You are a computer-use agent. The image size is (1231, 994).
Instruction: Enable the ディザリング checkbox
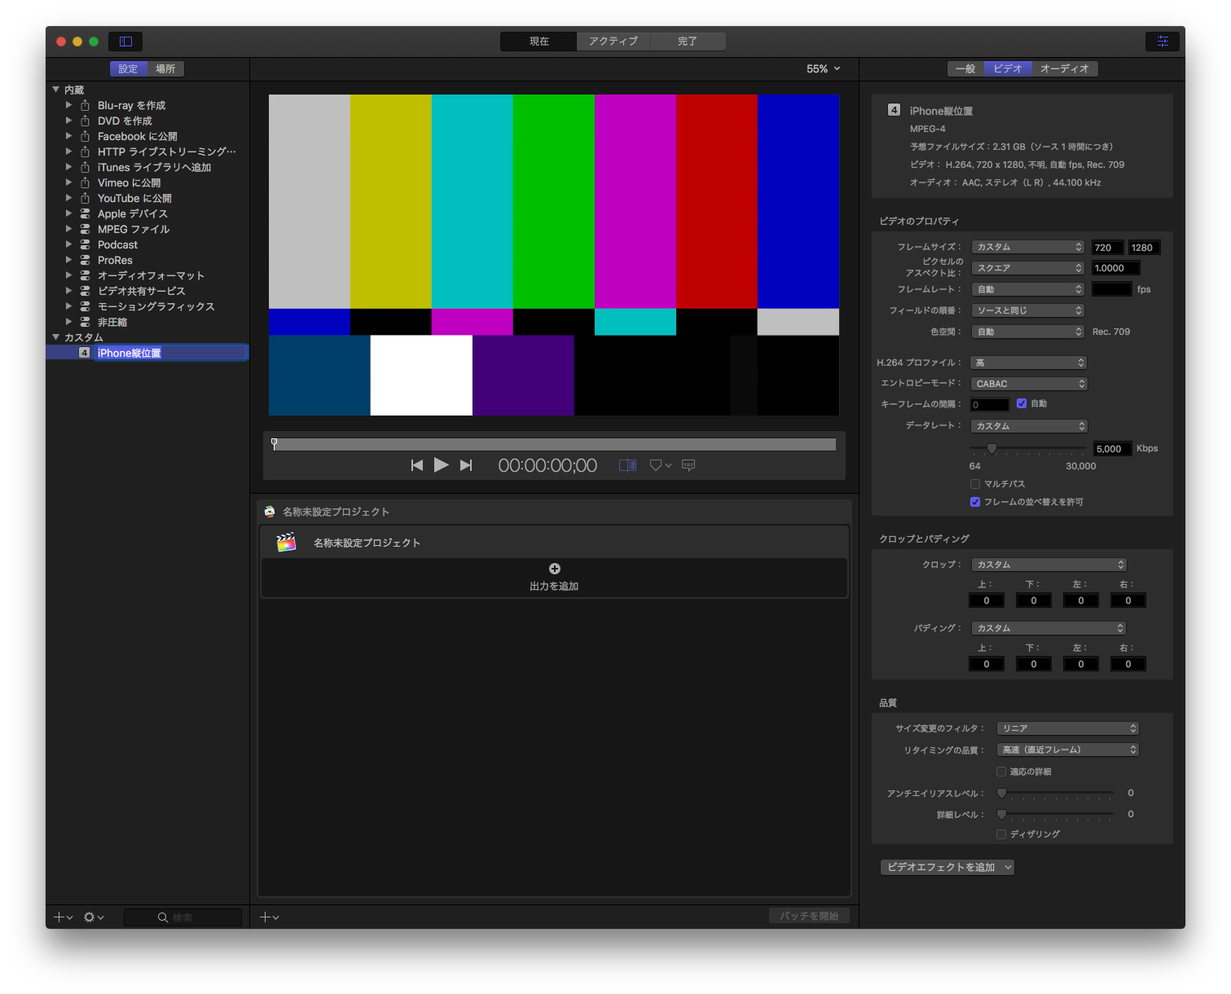(x=1001, y=834)
